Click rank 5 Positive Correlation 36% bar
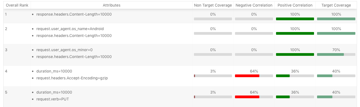Image resolution: width=360 pixels, height=107 pixels. 295,97
